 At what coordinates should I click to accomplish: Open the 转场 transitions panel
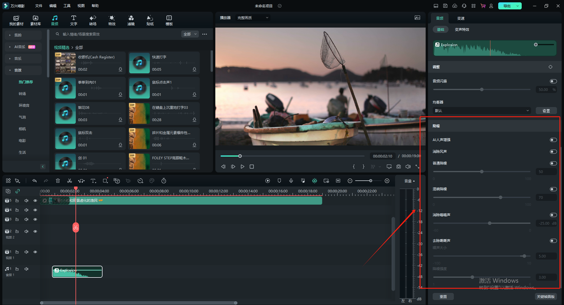[x=93, y=20]
